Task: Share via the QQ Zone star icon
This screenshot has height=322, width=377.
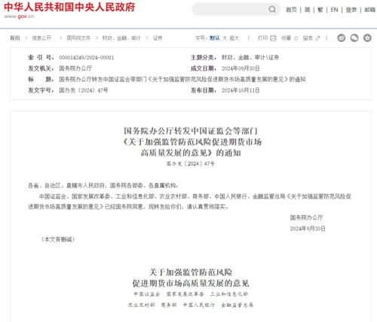Action: point(367,38)
